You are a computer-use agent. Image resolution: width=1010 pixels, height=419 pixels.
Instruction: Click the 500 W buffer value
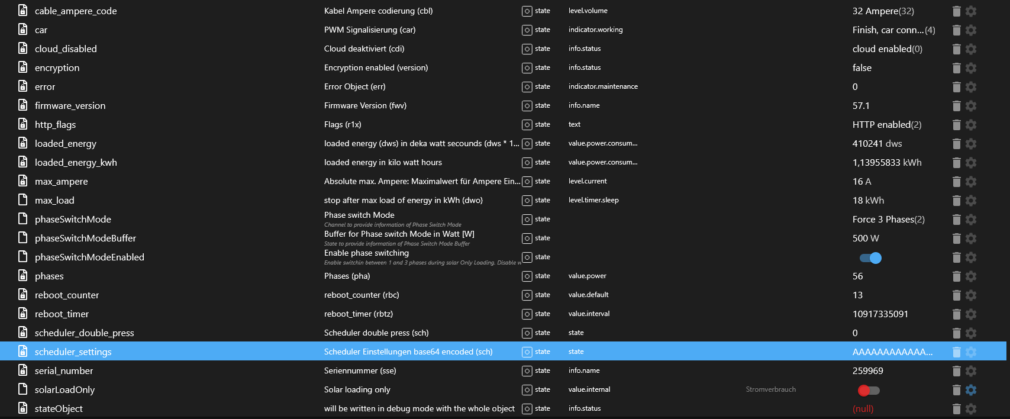[866, 238]
